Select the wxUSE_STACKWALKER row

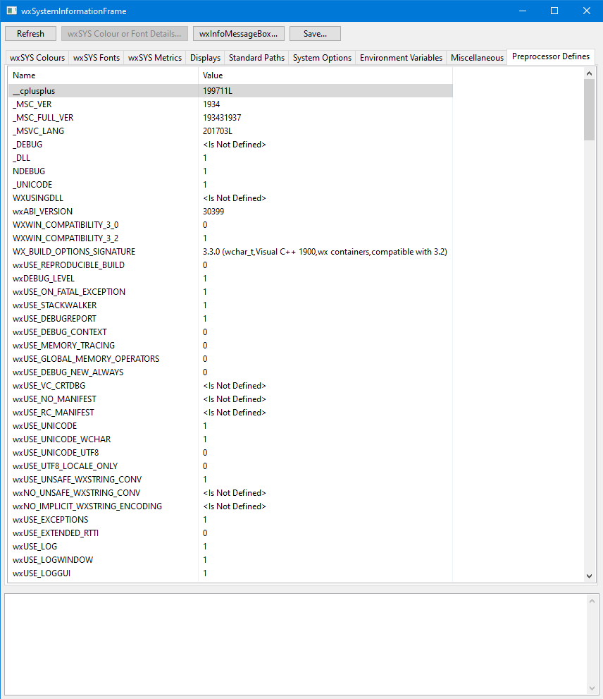coord(230,305)
